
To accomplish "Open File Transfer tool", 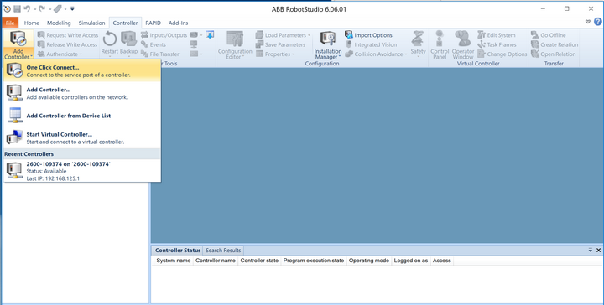I will pyautogui.click(x=160, y=54).
